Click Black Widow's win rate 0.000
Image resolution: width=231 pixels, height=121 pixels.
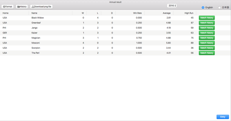pos(139,18)
